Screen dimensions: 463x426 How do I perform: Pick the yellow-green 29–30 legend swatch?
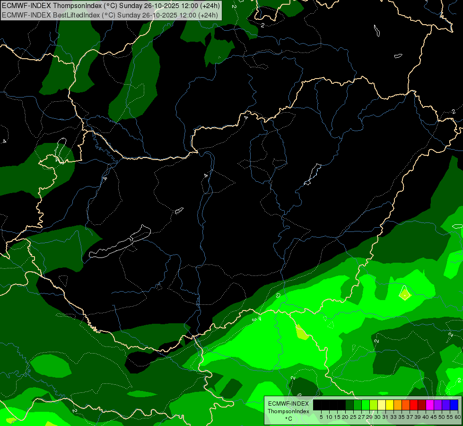374,405
